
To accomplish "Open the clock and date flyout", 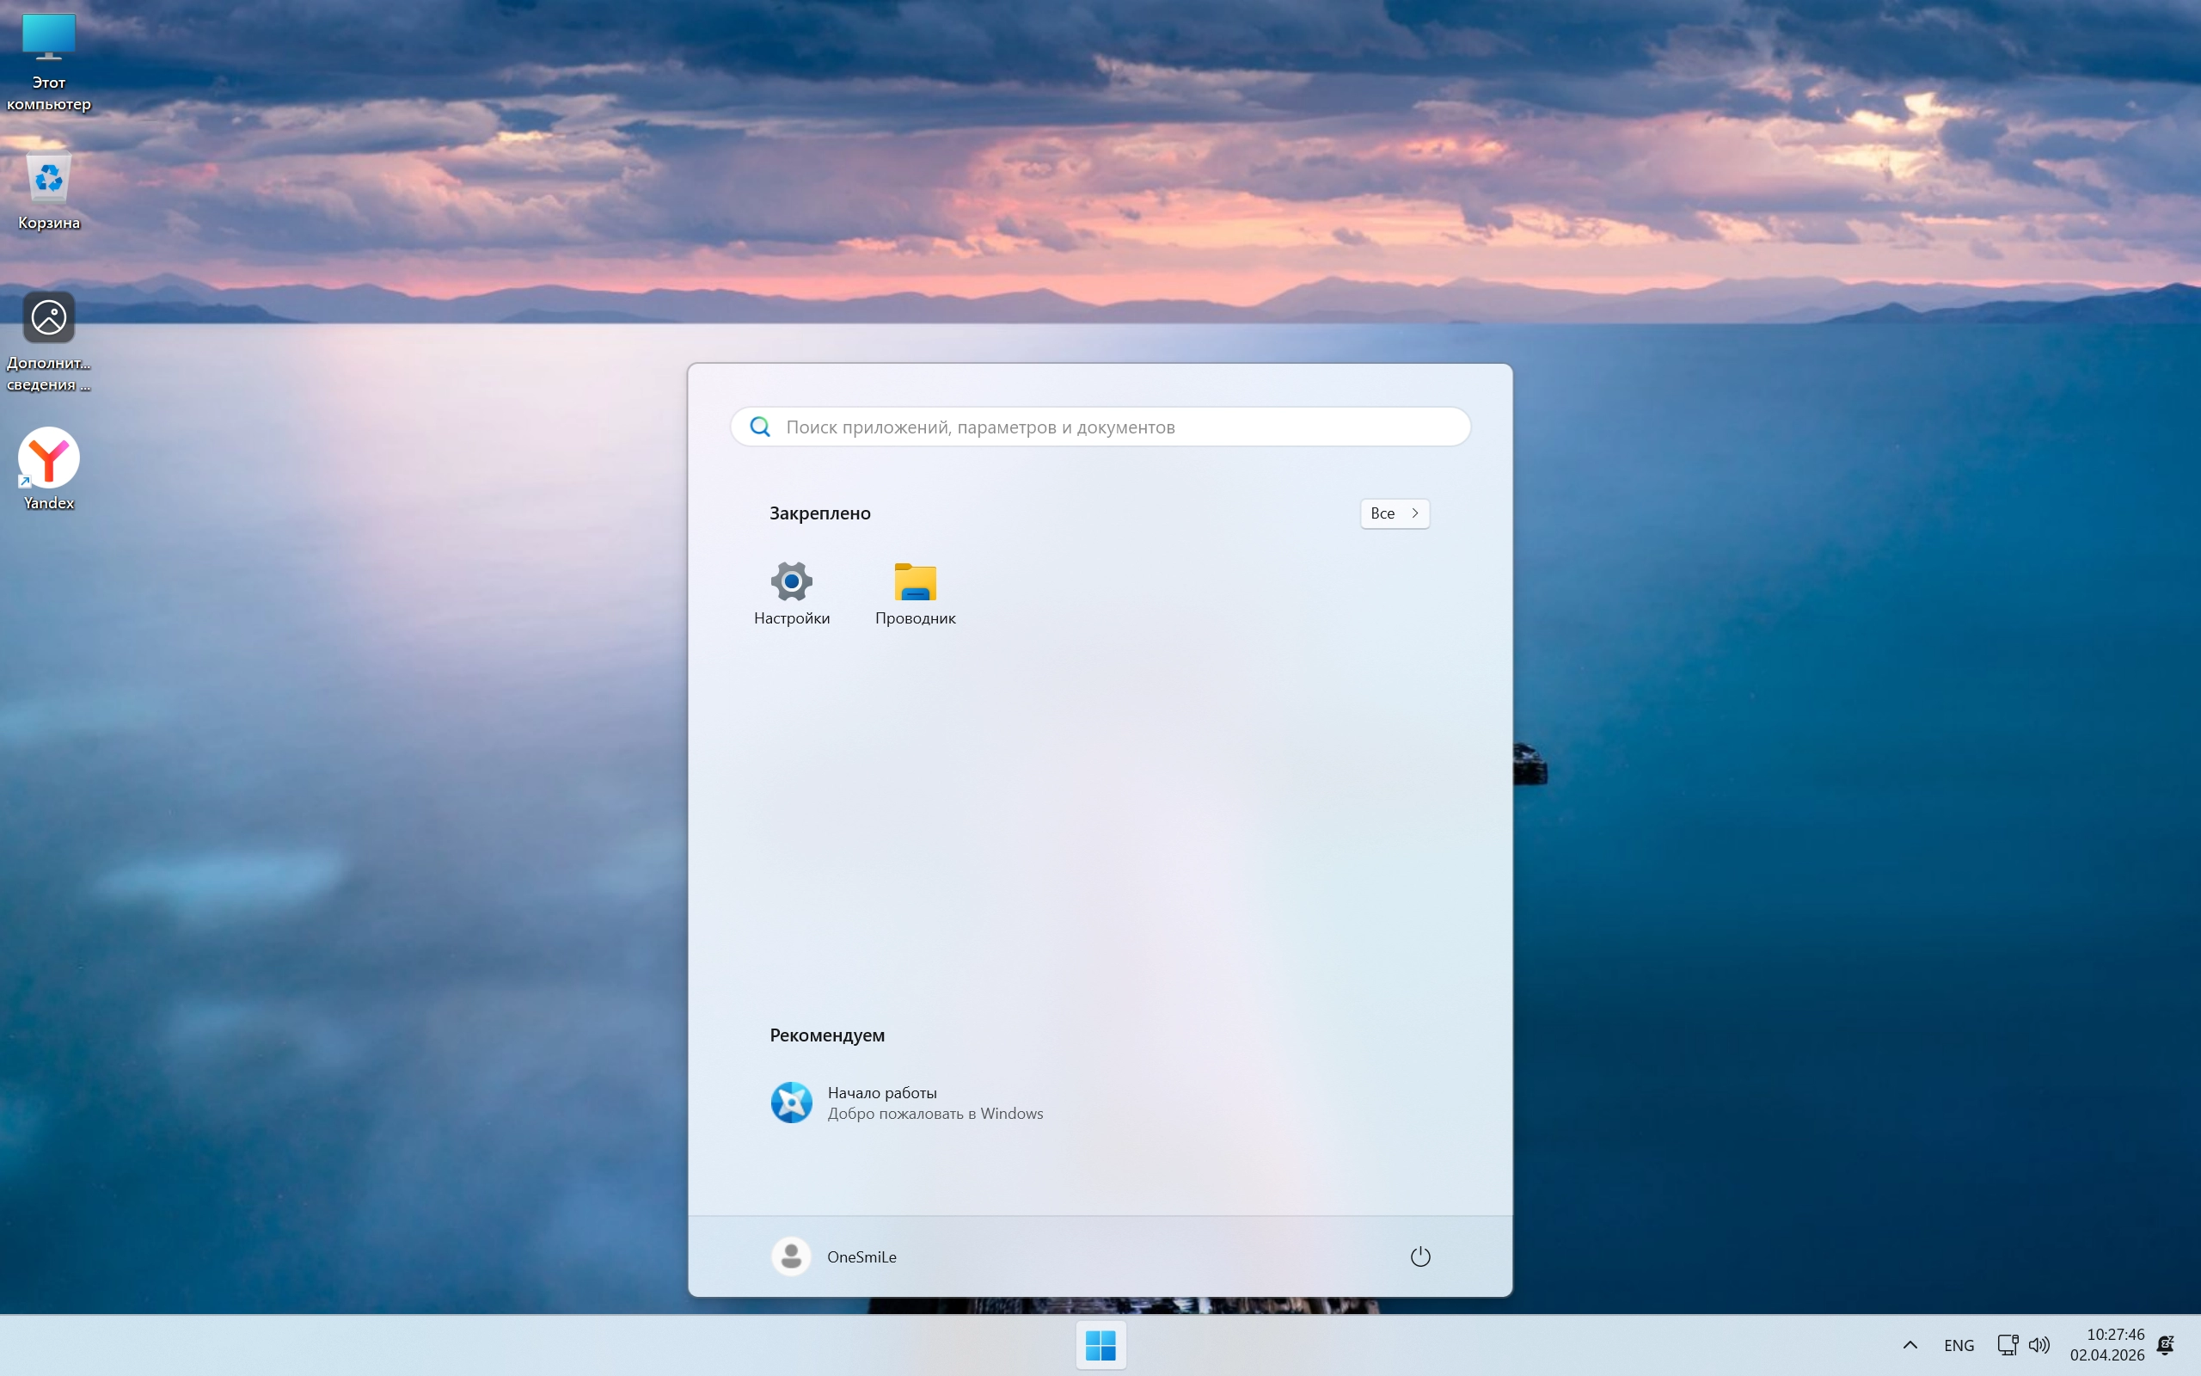I will coord(2107,1345).
